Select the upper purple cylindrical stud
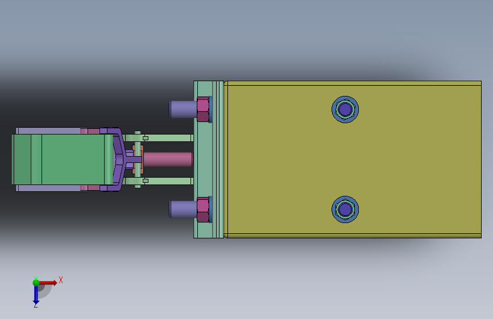 pos(183,109)
